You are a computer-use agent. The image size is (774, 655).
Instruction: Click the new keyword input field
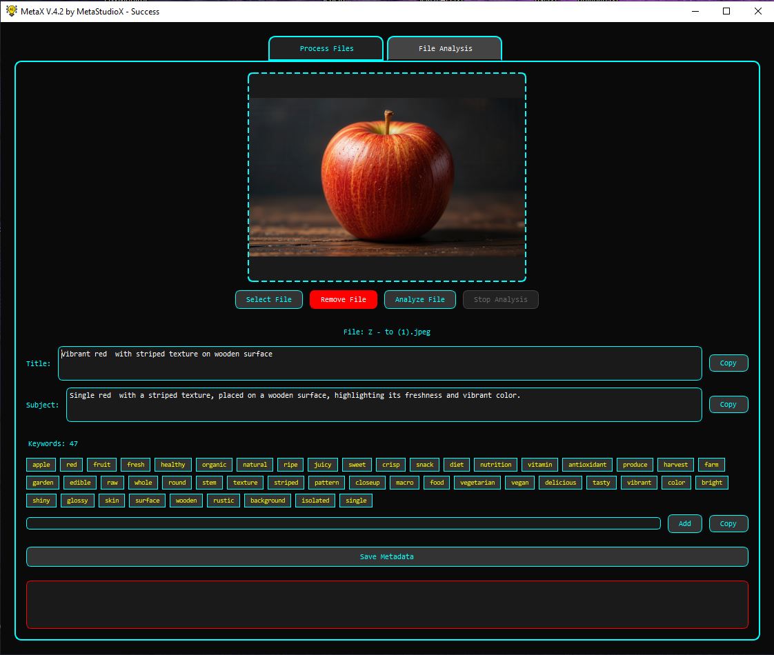click(344, 523)
